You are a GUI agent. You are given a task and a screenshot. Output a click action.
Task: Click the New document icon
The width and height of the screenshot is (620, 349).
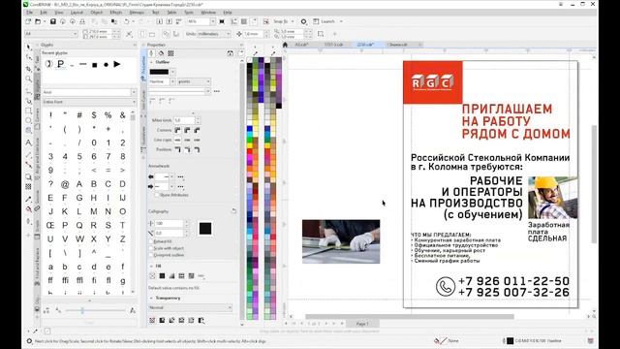[x=28, y=21]
